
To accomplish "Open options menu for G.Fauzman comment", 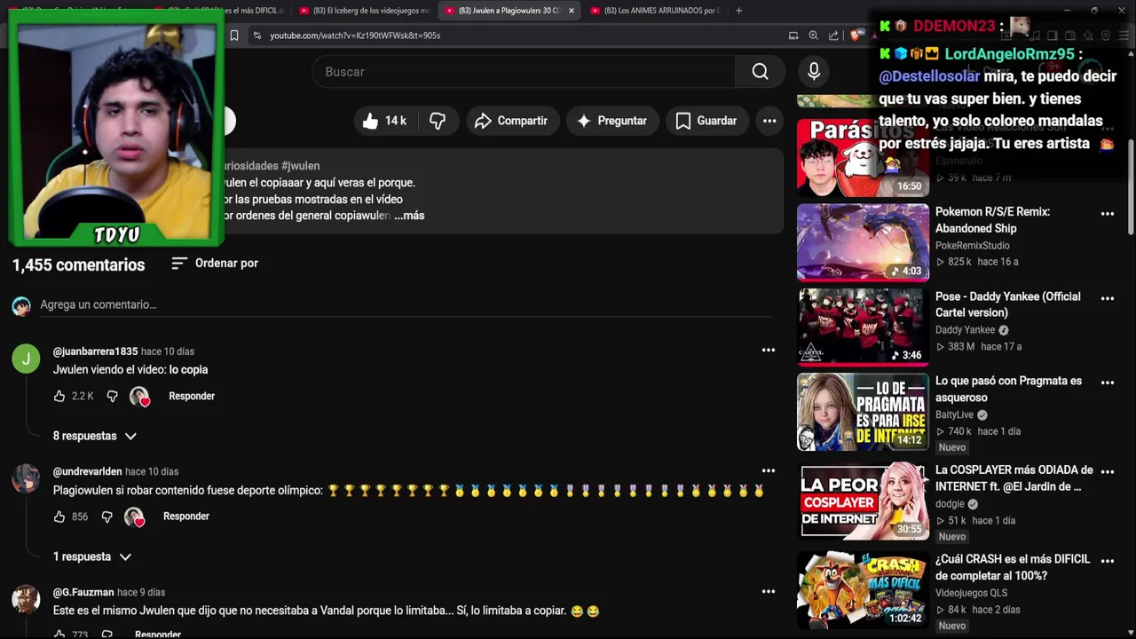I will (x=769, y=591).
